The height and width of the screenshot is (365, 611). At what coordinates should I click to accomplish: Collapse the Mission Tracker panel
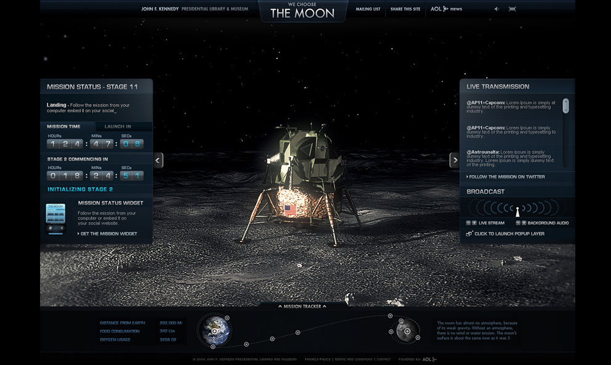coord(302,306)
